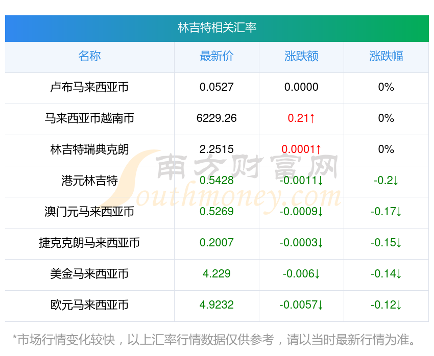Click the 最新价 column header

coord(216,57)
